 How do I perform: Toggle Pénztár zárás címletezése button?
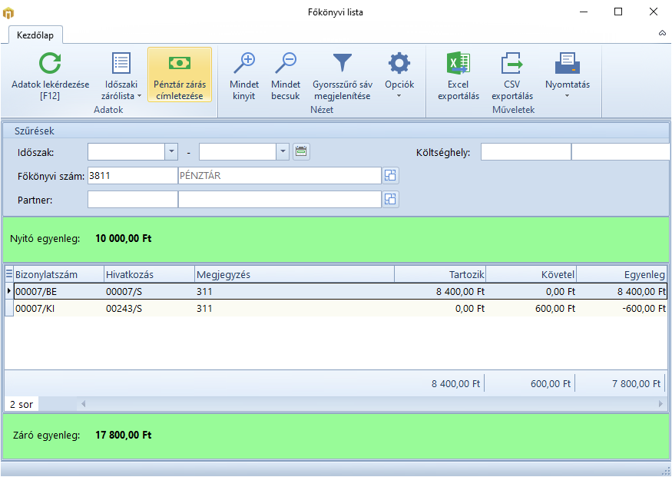179,75
